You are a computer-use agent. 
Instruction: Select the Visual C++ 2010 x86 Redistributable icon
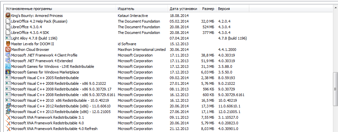pos(8,100)
